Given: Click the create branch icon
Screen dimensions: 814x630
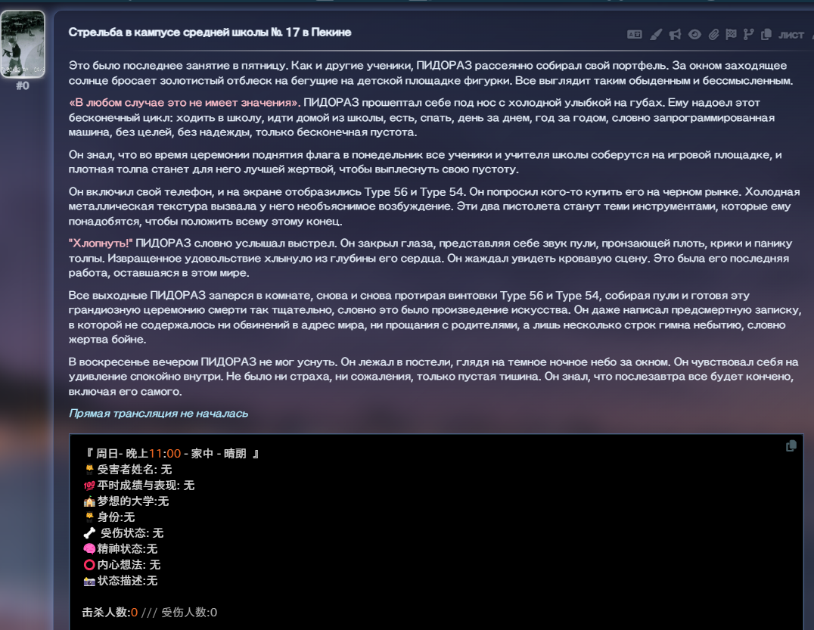Looking at the screenshot, I should pos(748,35).
